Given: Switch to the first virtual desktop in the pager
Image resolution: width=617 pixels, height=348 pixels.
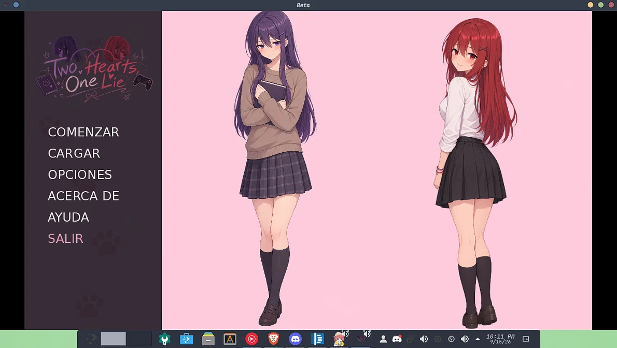Looking at the screenshot, I should pos(114,339).
